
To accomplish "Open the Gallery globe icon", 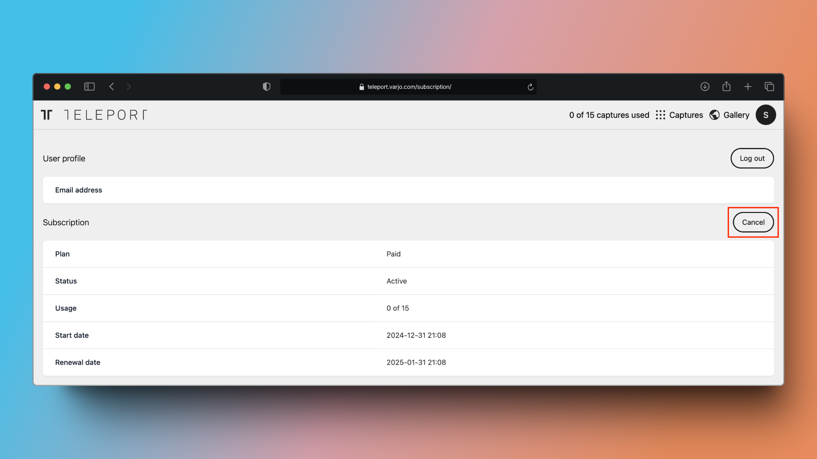I will coord(714,115).
